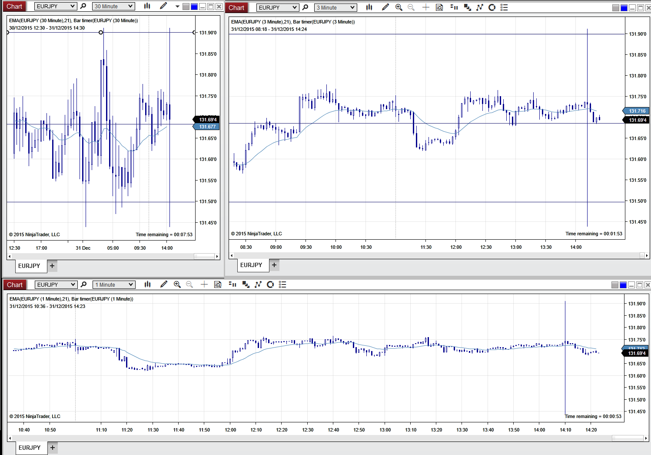651x455 pixels.
Task: Open bar type options in 30 Minute chart
Action: (x=147, y=6)
